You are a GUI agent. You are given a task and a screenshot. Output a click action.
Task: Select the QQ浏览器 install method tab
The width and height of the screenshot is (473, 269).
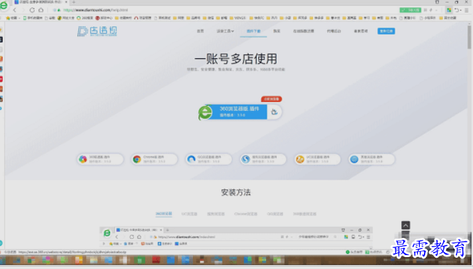point(275,214)
